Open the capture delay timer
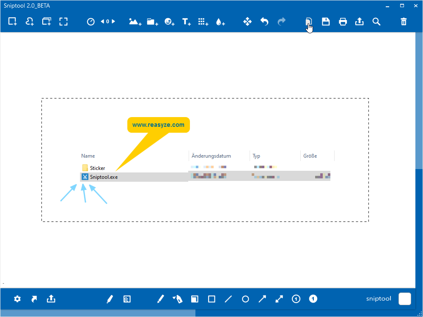The width and height of the screenshot is (423, 317). (x=91, y=21)
